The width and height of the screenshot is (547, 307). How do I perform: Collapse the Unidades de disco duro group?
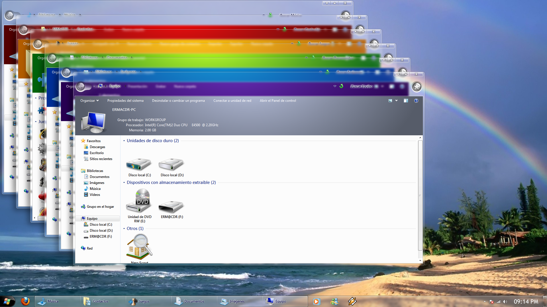[x=124, y=141]
